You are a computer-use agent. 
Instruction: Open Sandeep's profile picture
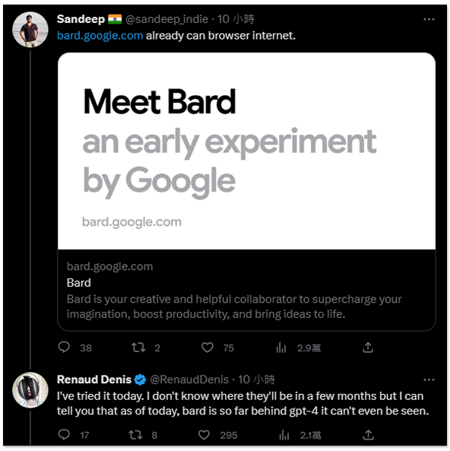(x=30, y=30)
